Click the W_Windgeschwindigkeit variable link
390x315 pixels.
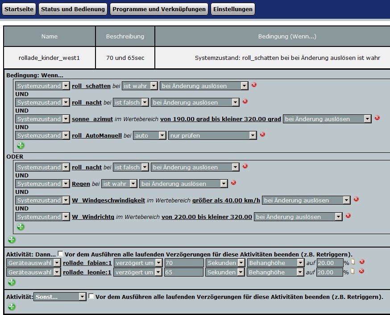tap(108, 201)
